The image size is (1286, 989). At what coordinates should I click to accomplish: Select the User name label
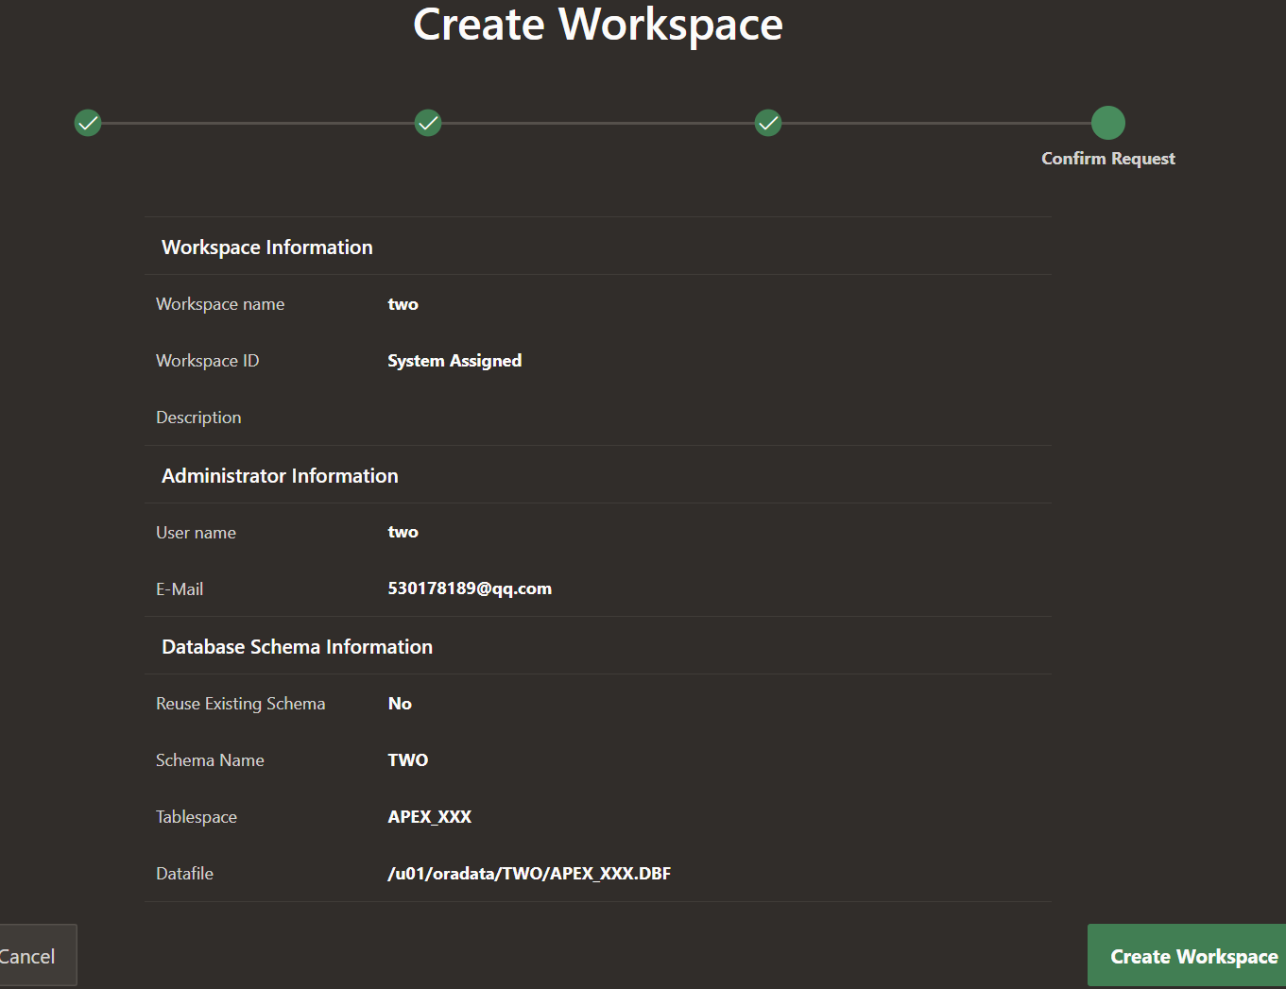196,533
